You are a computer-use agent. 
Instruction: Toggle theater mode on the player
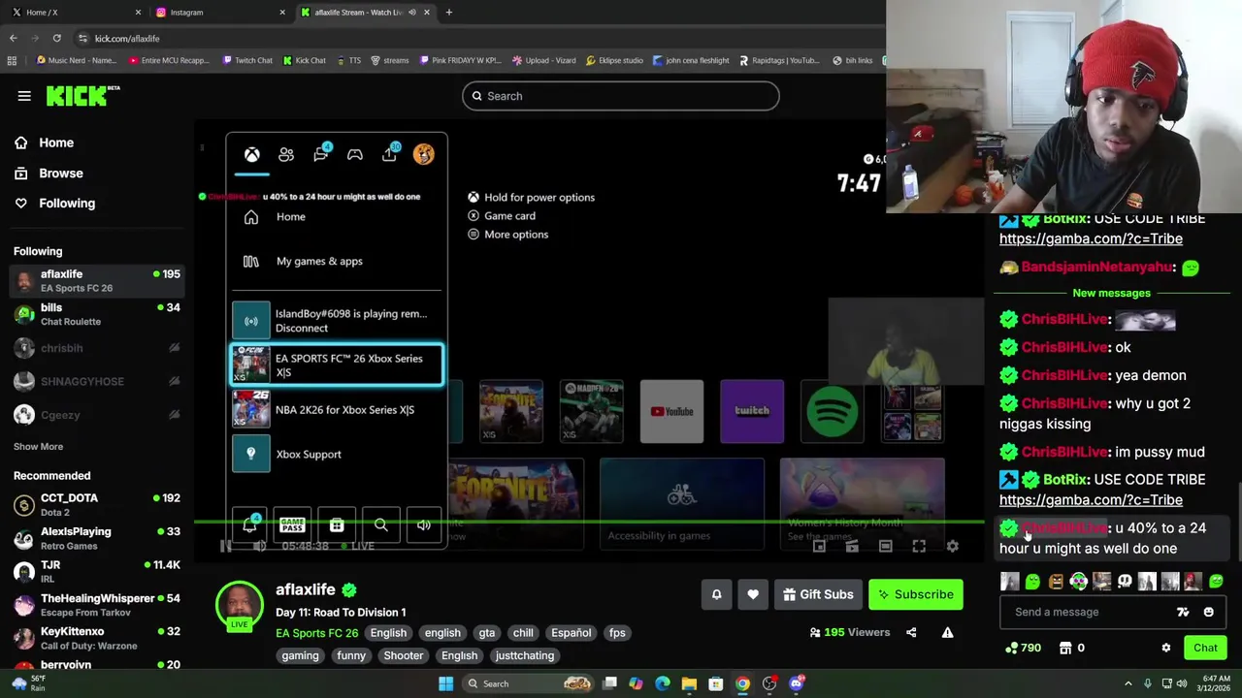coord(885,546)
